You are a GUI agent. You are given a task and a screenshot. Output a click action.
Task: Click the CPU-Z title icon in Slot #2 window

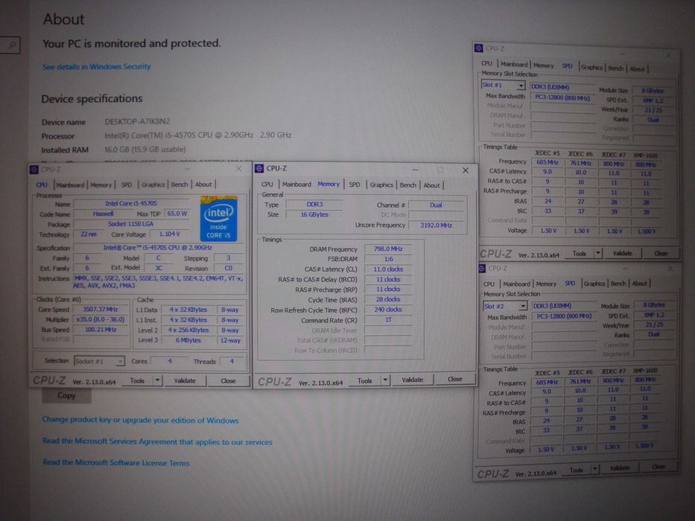tap(482, 269)
